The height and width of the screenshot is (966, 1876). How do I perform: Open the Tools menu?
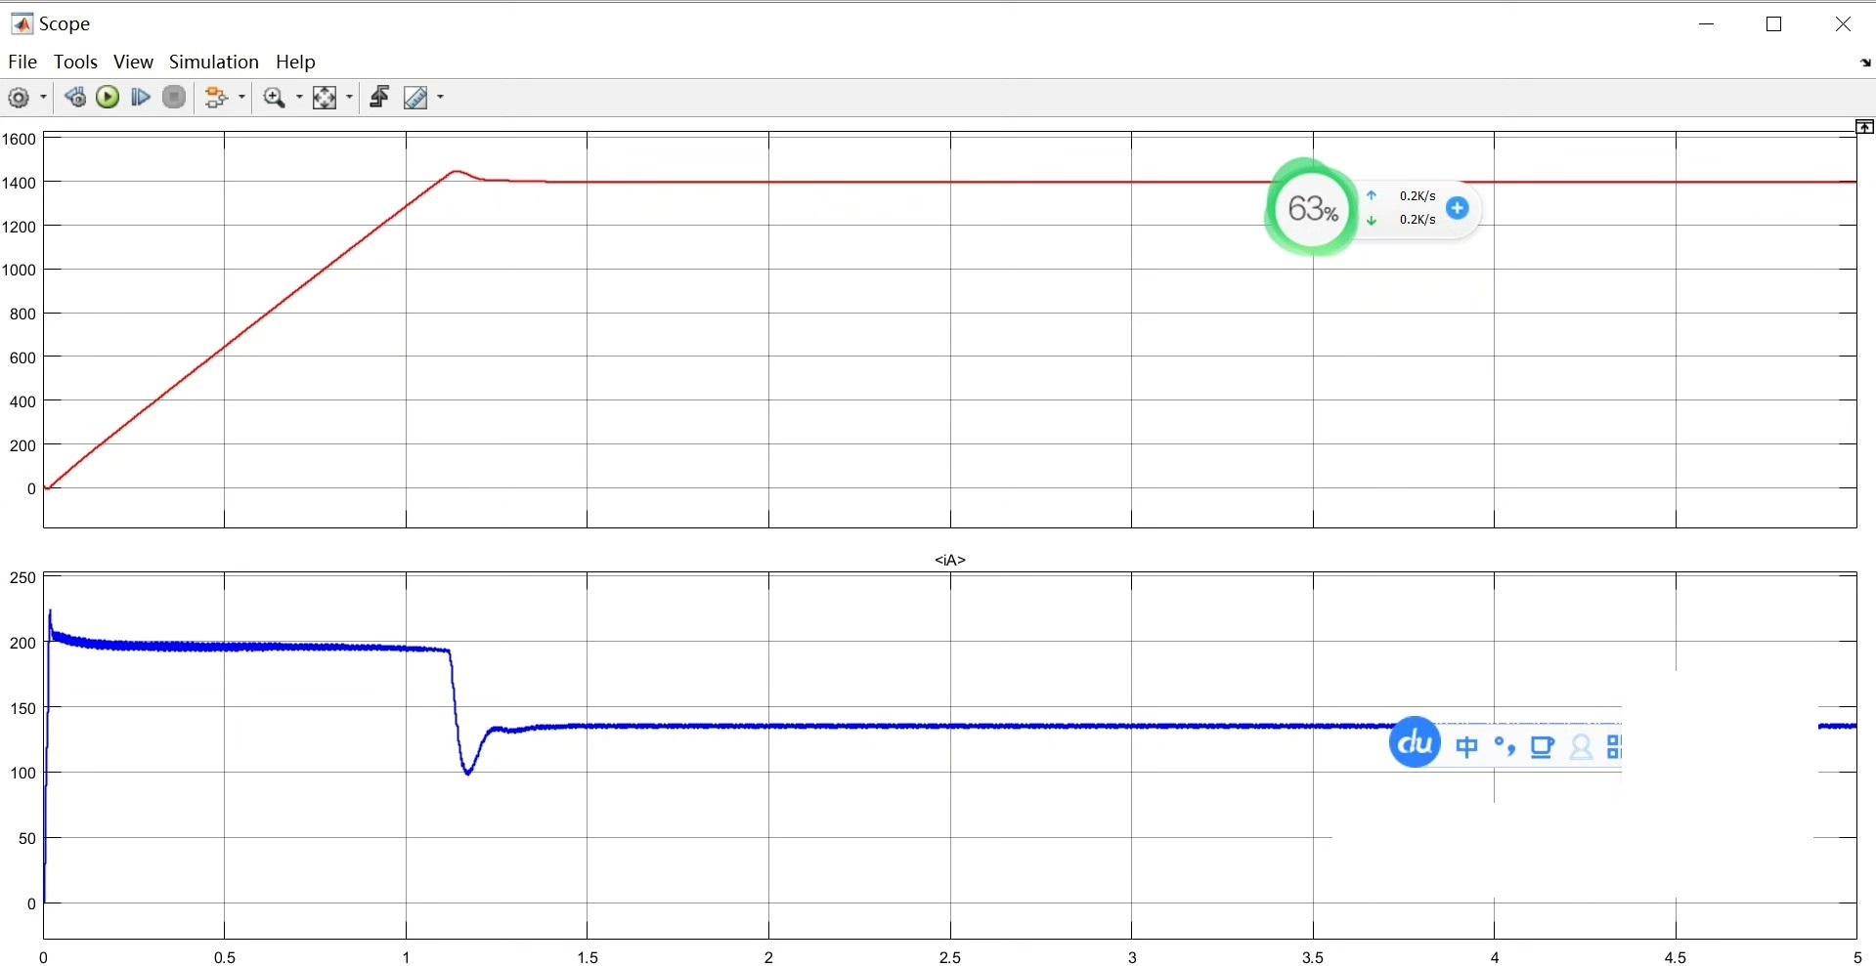coord(75,62)
